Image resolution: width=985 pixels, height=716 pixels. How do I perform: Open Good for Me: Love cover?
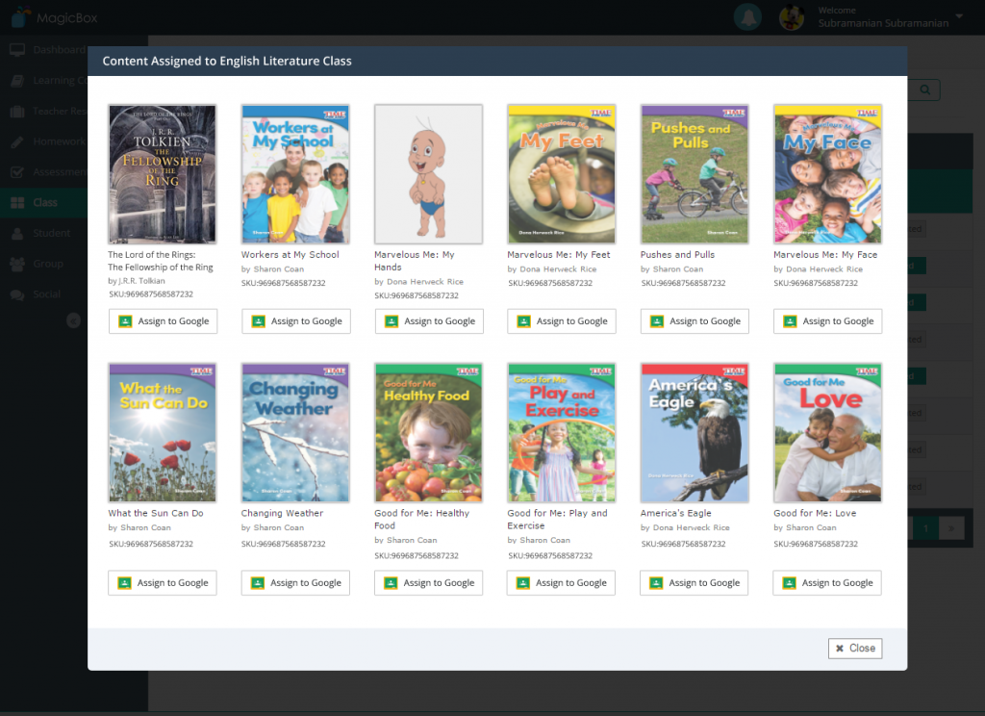tap(828, 432)
